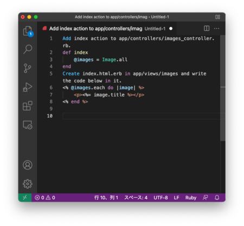
Task: Open notifications bell in status bar
Action: point(217,198)
